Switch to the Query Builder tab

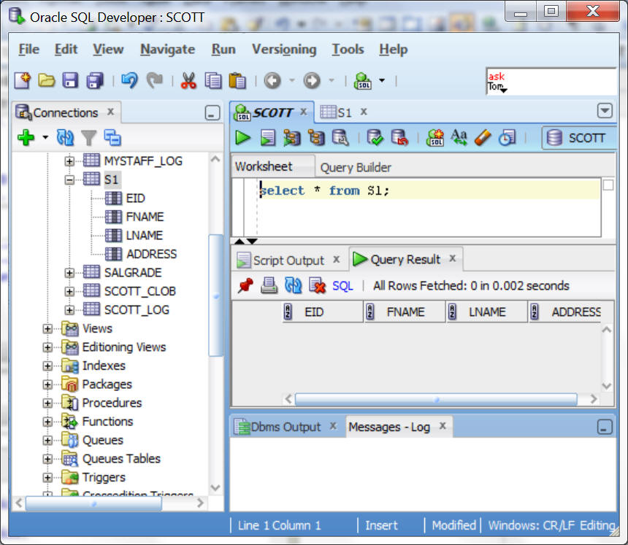pyautogui.click(x=356, y=167)
